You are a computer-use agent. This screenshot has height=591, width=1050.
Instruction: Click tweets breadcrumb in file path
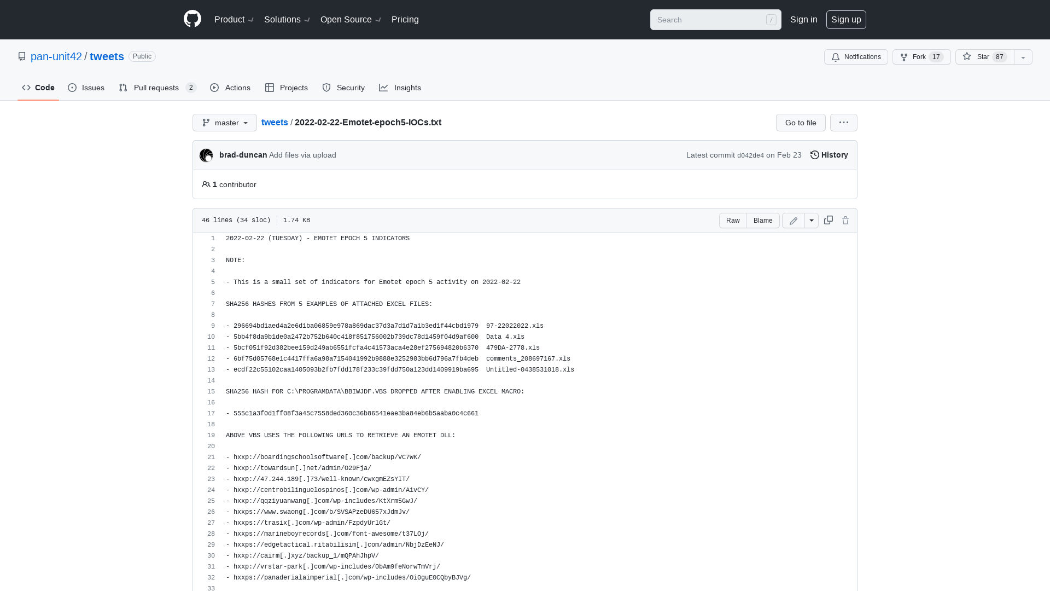(275, 123)
